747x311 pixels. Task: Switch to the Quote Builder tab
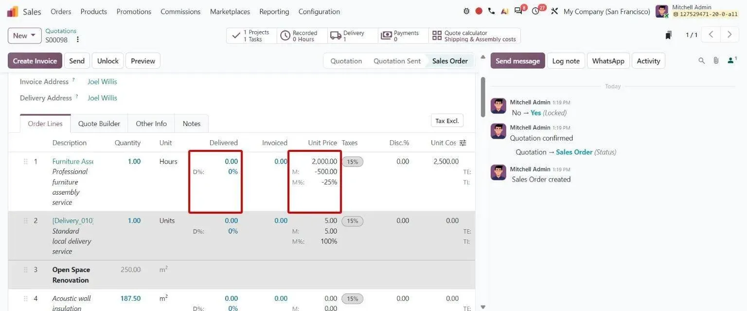pos(99,124)
